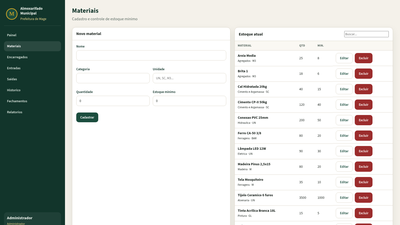Go to the Encarregados section
The width and height of the screenshot is (400, 225).
pos(32,57)
